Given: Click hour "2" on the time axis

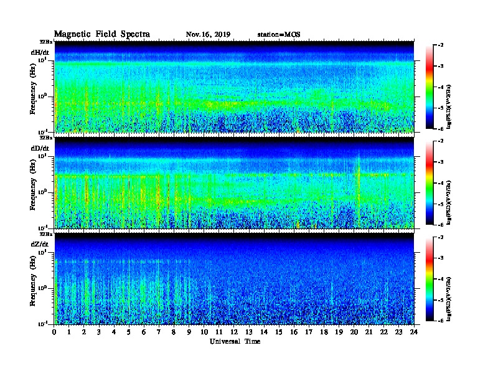Looking at the screenshot, I should click(x=84, y=332).
